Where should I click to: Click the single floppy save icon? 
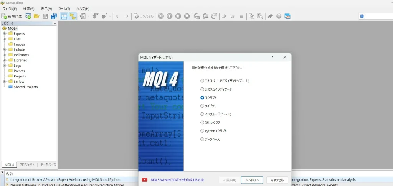click(45, 16)
